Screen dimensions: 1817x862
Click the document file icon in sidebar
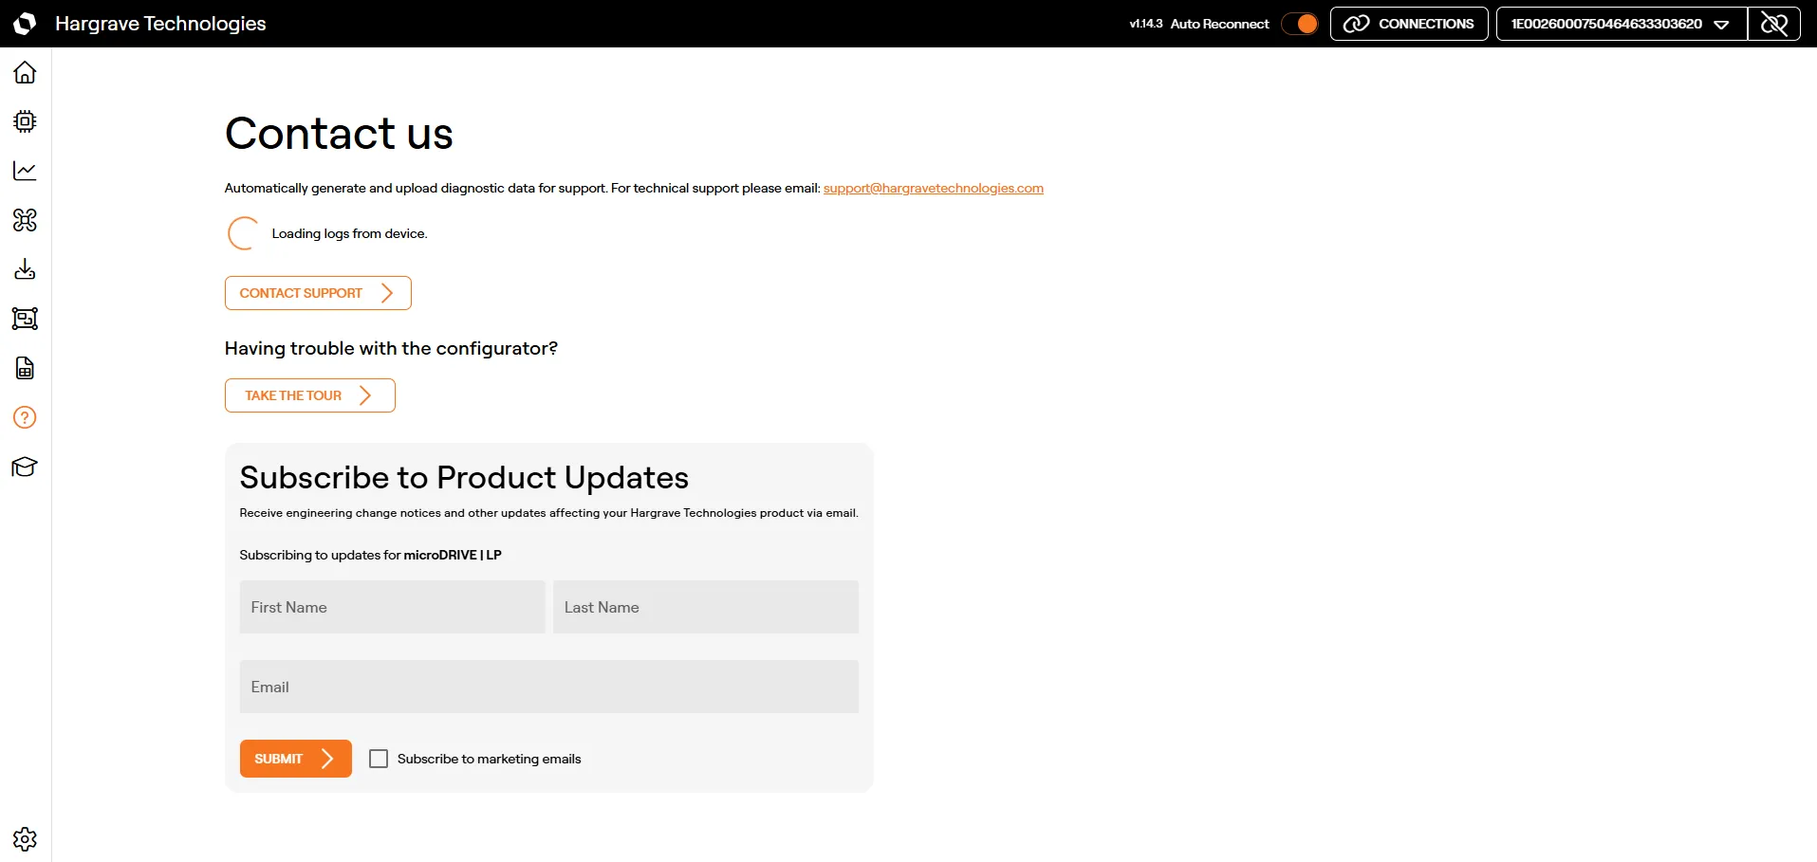coord(25,368)
